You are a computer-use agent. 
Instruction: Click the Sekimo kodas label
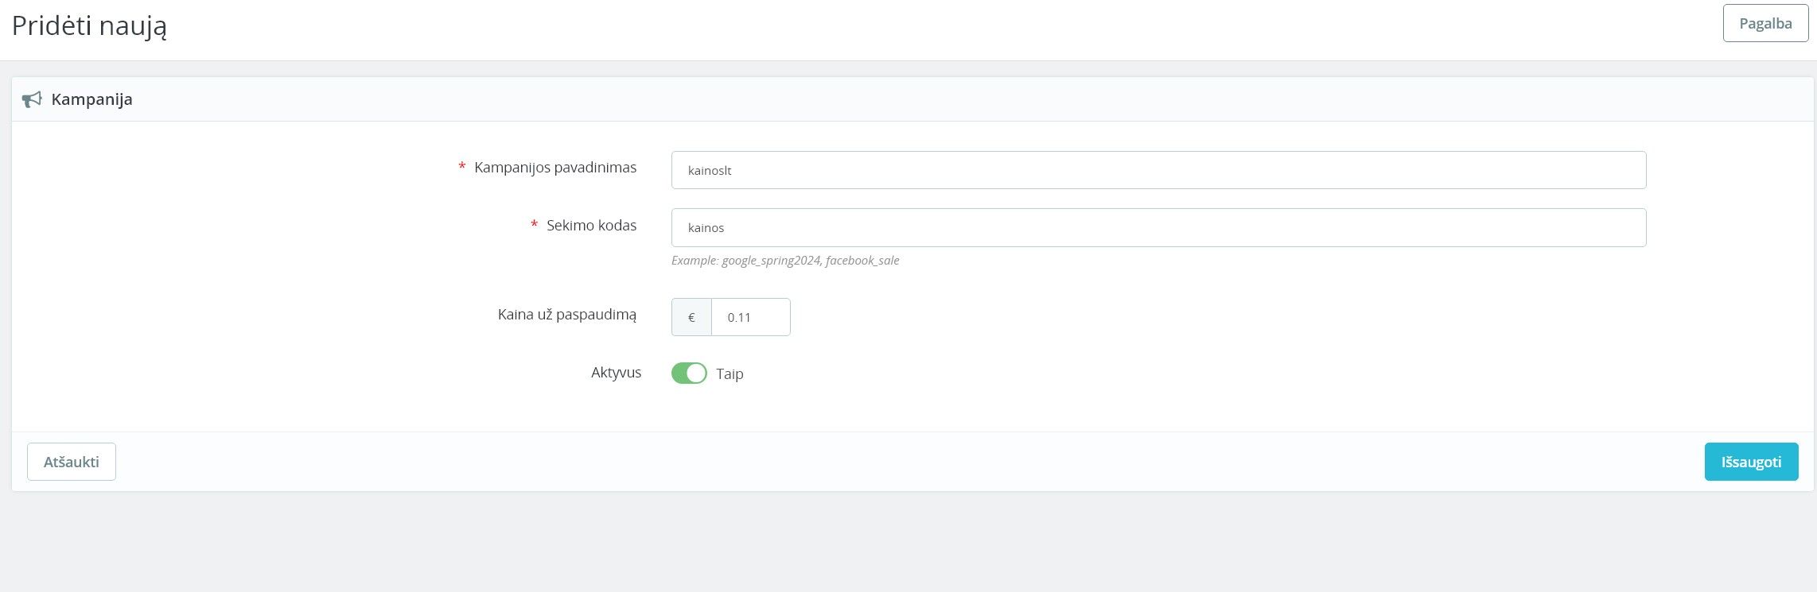tap(591, 226)
